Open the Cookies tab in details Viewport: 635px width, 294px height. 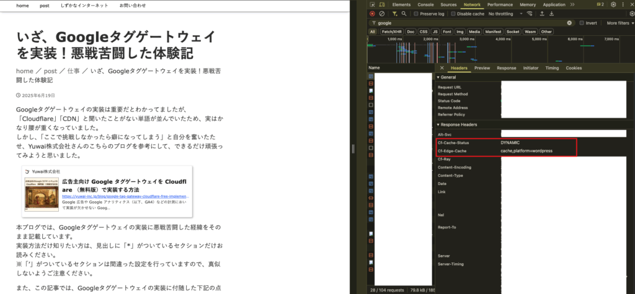pyautogui.click(x=574, y=68)
